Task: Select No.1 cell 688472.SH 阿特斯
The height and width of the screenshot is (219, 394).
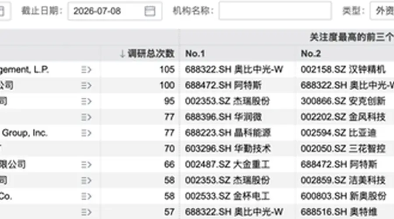Action: [x=223, y=85]
